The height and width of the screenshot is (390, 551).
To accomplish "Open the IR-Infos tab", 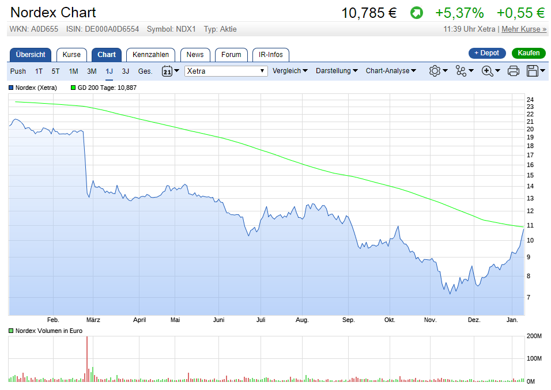I will pos(271,55).
